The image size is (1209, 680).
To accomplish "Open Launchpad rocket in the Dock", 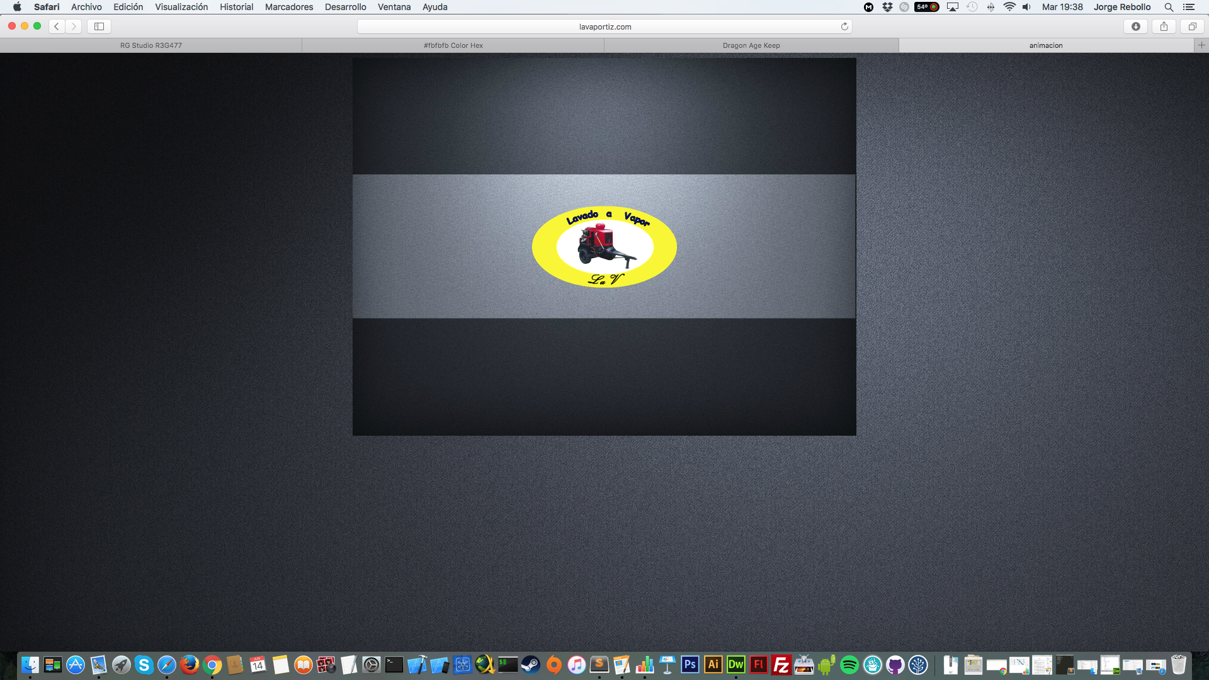I will [122, 664].
